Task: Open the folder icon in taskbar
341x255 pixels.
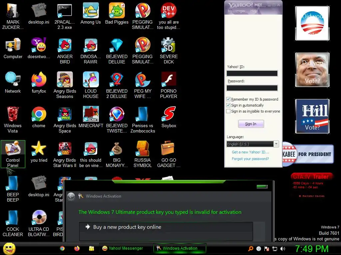Action: (92, 248)
